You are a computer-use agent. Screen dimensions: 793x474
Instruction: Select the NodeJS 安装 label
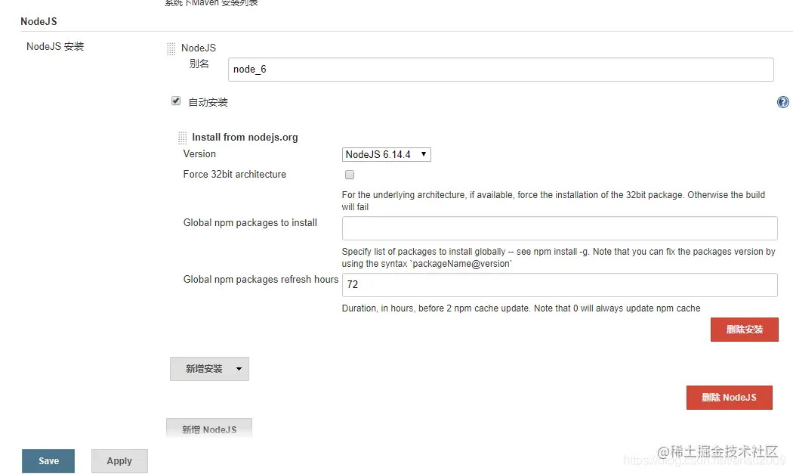point(55,47)
